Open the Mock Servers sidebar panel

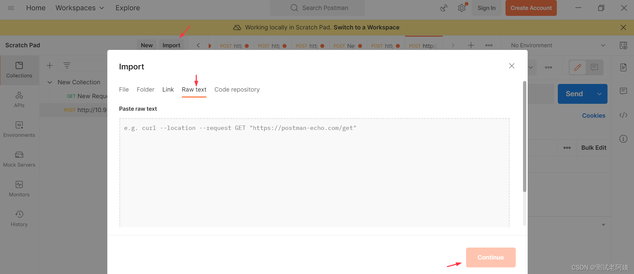(x=19, y=159)
